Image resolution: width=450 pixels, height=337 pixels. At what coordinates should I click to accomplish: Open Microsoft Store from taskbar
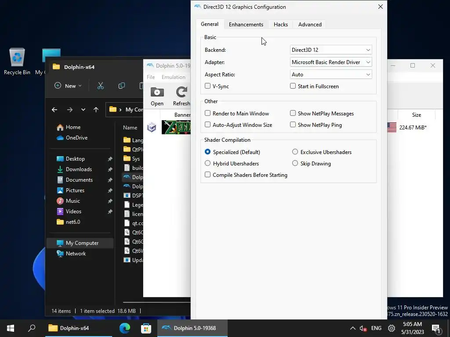146,328
